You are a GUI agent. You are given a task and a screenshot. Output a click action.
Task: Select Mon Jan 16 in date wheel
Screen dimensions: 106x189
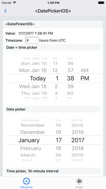coord(33,70)
